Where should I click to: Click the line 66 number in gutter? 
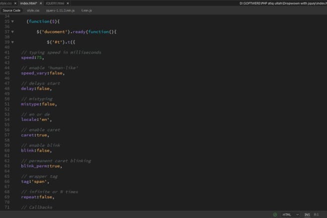(x=7, y=181)
